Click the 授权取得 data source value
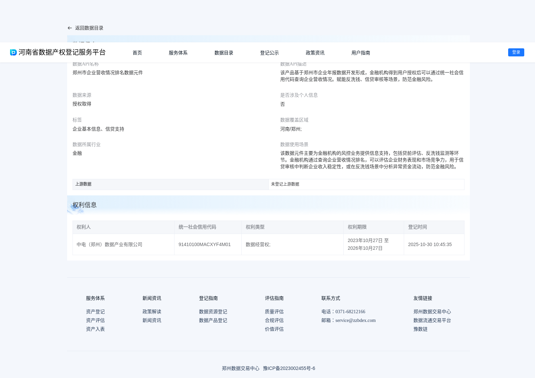This screenshot has height=378, width=535. pyautogui.click(x=82, y=104)
